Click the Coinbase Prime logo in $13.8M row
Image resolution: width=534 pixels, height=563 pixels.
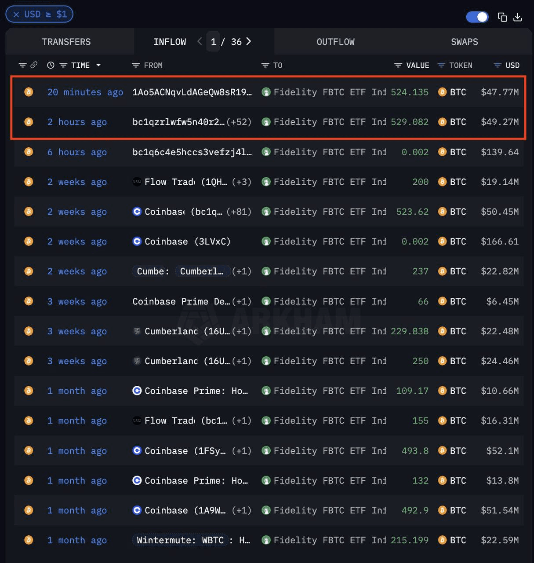137,480
